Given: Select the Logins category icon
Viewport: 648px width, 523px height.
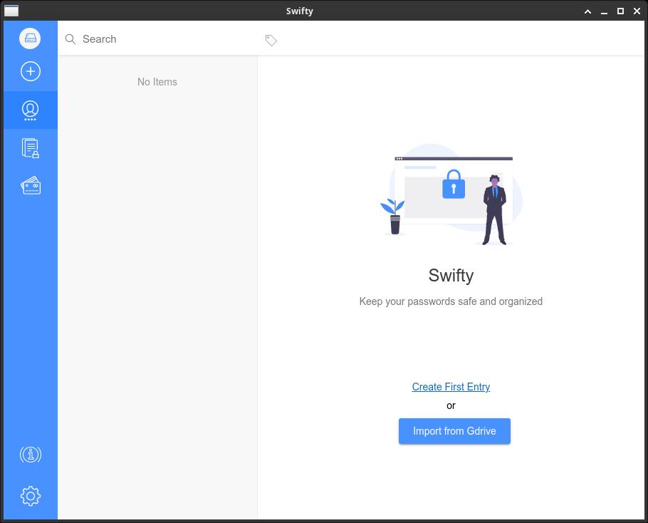Looking at the screenshot, I should [x=30, y=110].
